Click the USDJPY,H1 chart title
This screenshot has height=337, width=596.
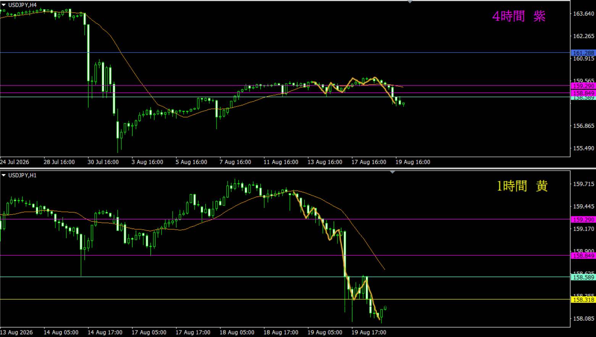(23, 175)
